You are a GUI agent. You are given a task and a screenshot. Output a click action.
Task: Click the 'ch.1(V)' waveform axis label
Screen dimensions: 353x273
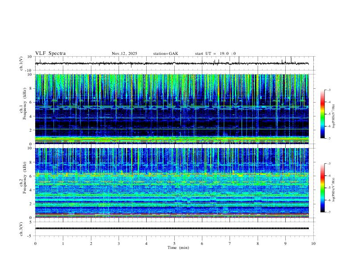click(21, 63)
